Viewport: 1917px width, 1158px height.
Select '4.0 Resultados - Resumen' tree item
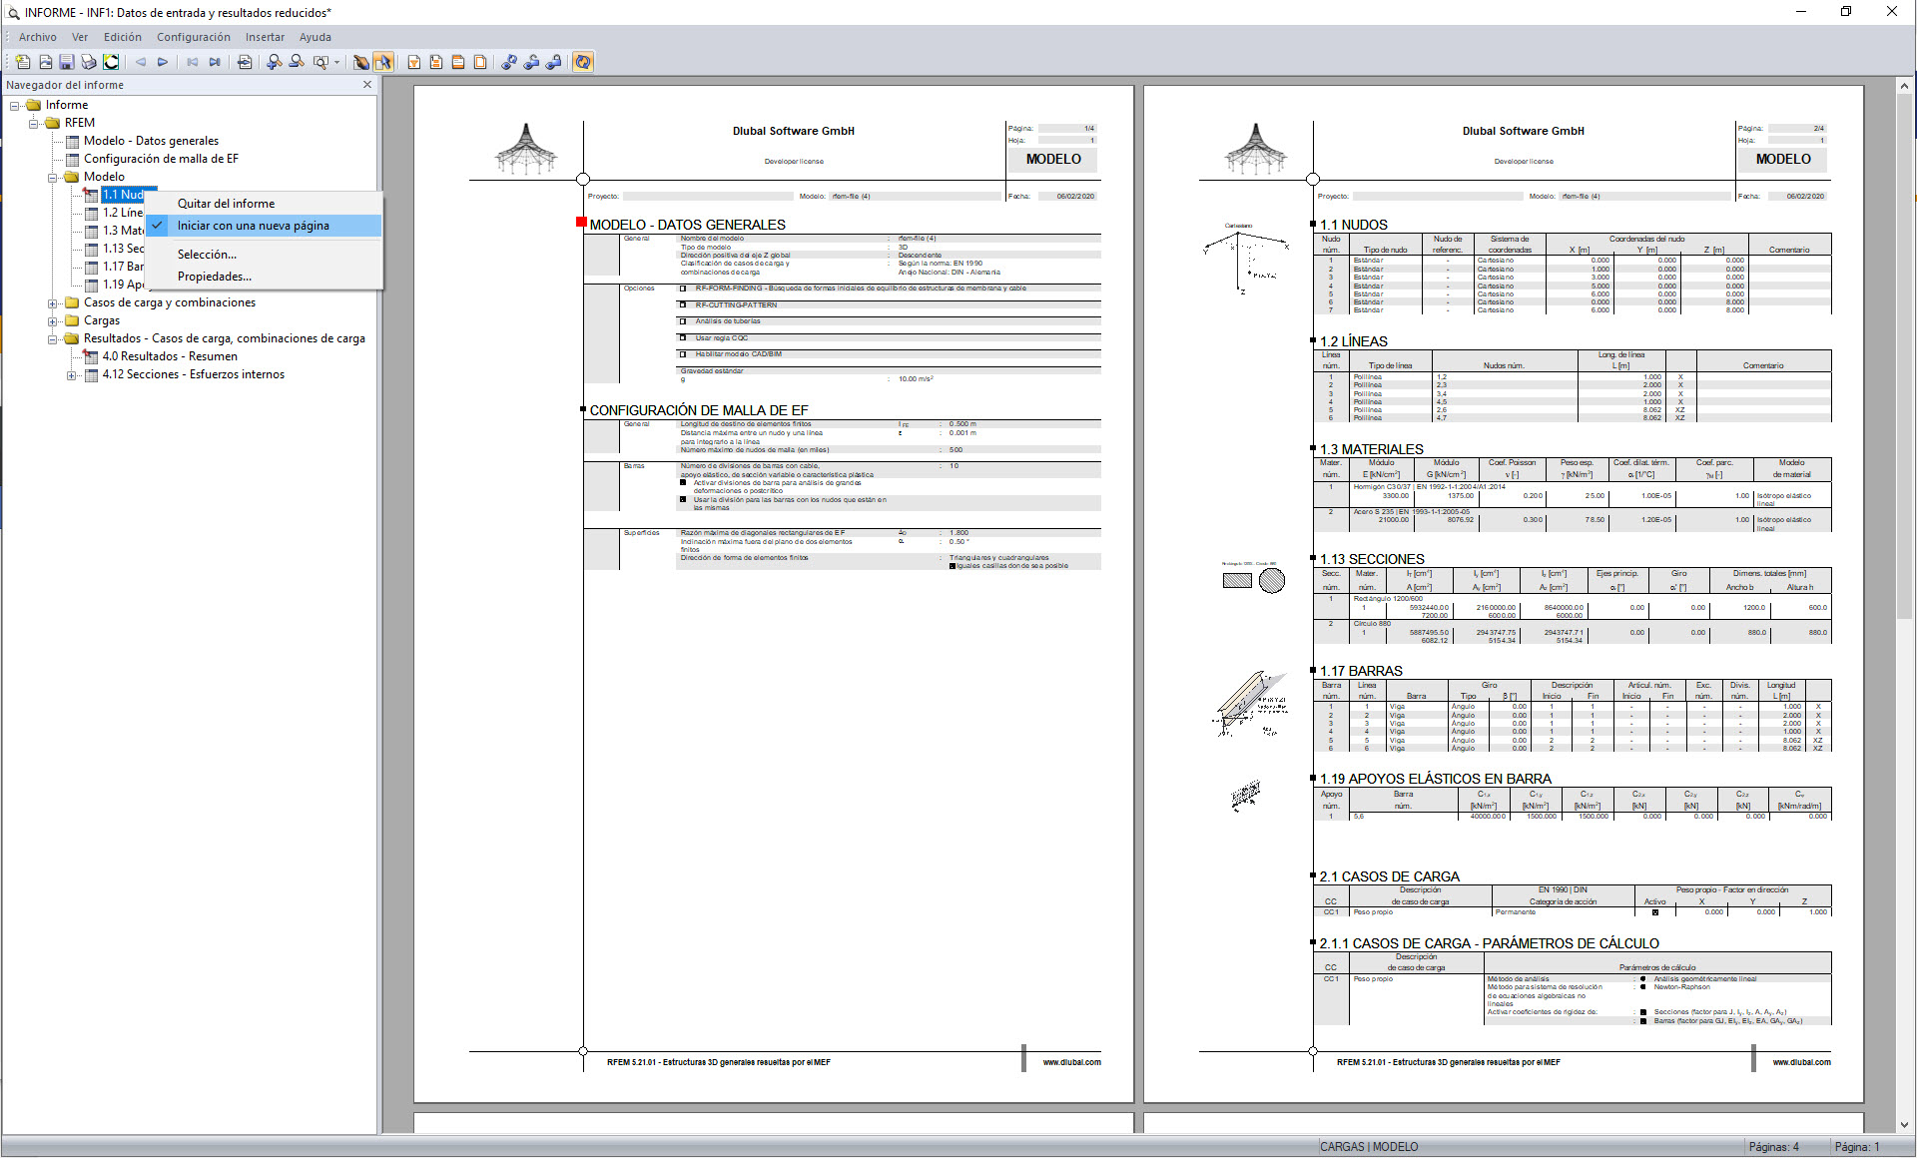coord(170,356)
